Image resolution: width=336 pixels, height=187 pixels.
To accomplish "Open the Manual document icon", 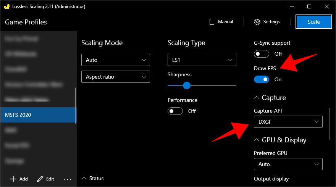I will coord(212,22).
